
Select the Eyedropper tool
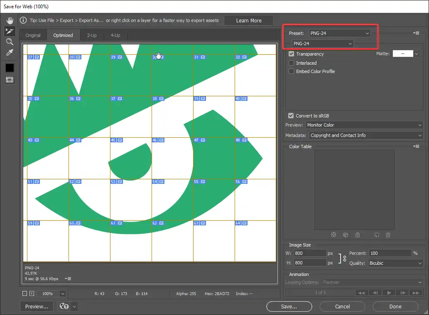click(x=10, y=53)
